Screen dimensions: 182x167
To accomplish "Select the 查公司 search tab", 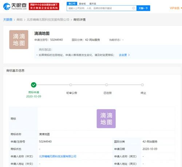I will pos(72,4).
